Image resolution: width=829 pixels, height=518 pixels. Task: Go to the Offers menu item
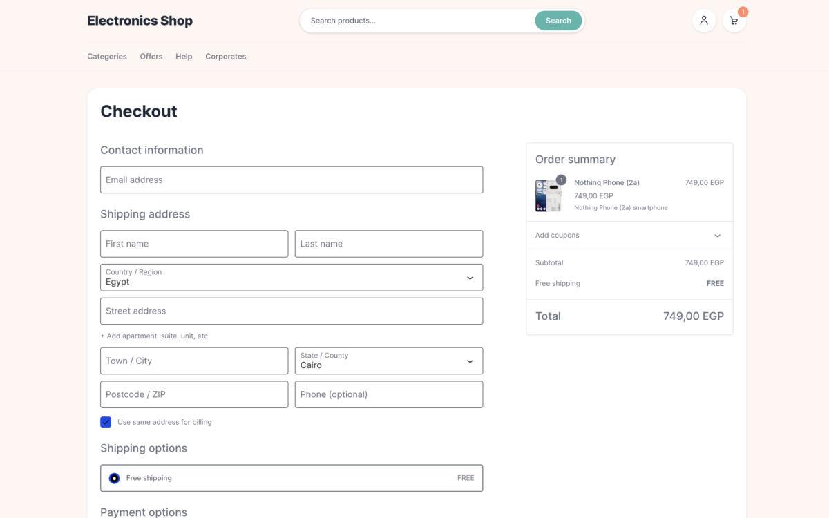click(151, 57)
